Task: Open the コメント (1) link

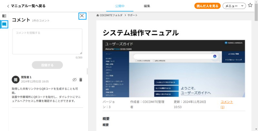Action: point(227,104)
